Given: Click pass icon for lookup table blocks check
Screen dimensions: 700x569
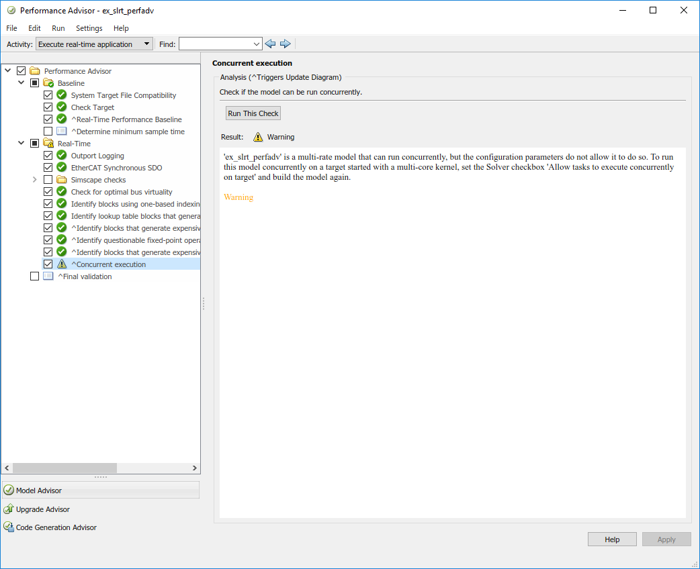Looking at the screenshot, I should [x=62, y=215].
